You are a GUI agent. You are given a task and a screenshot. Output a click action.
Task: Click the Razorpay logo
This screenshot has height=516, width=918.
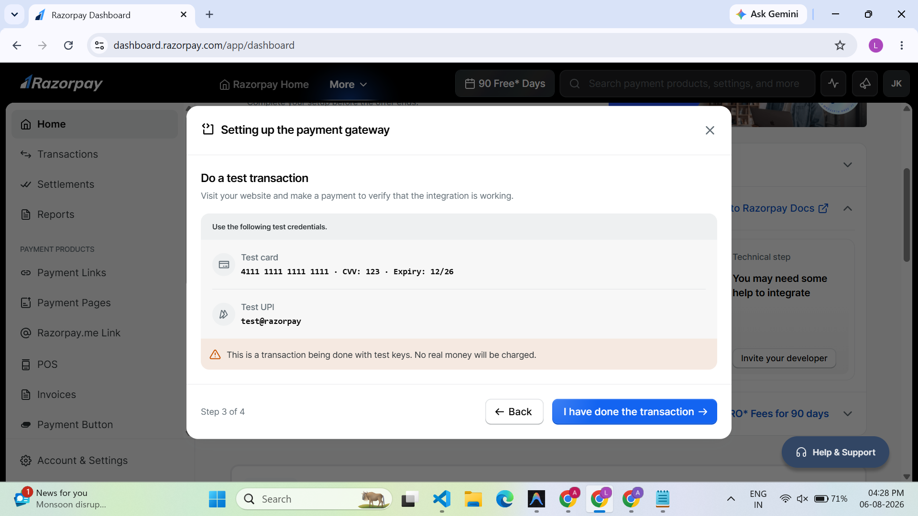pos(61,83)
